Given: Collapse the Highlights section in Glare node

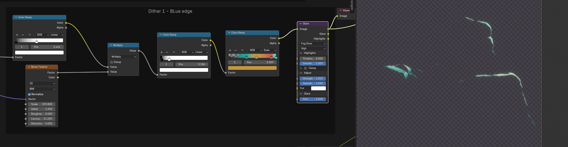Looking at the screenshot, I should point(301,53).
